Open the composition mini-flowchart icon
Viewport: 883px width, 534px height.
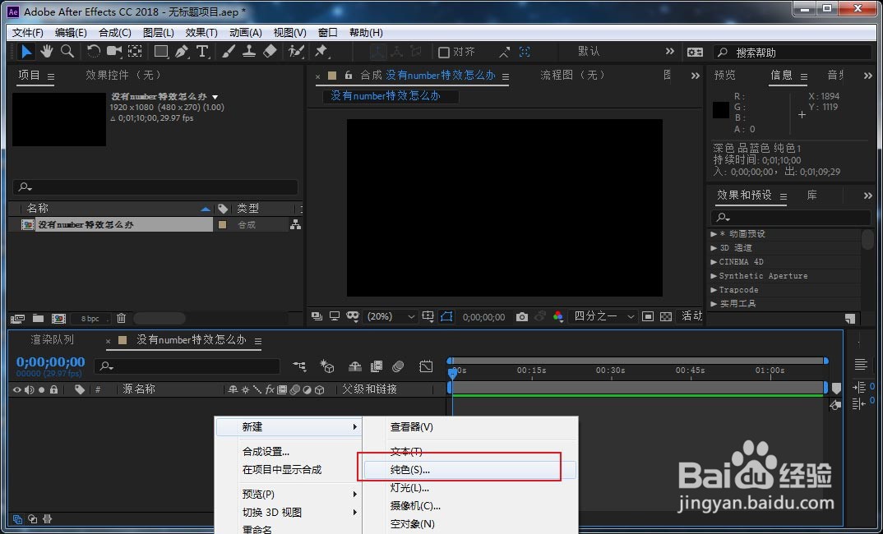[300, 367]
